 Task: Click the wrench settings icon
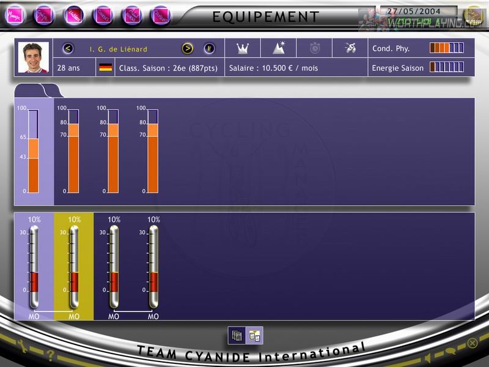22,346
